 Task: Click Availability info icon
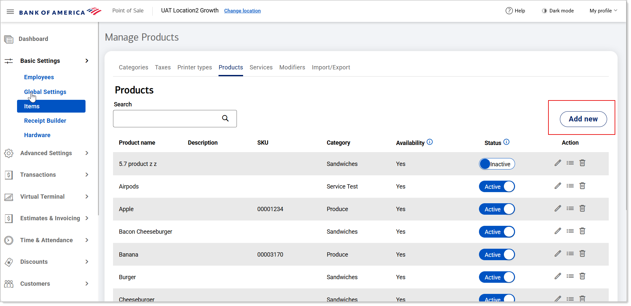pyautogui.click(x=430, y=142)
